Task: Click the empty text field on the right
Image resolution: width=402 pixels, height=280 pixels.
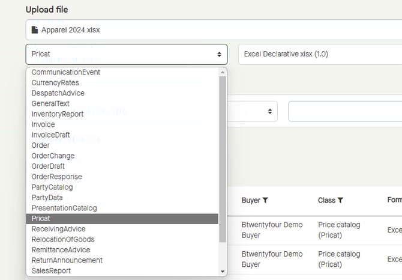Action: click(x=345, y=111)
